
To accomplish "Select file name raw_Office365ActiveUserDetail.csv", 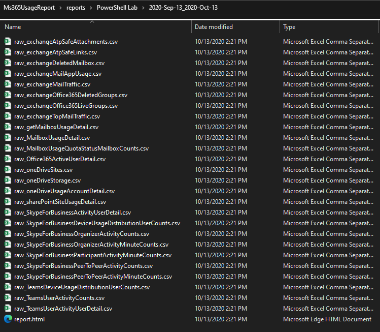I will coord(60,159).
